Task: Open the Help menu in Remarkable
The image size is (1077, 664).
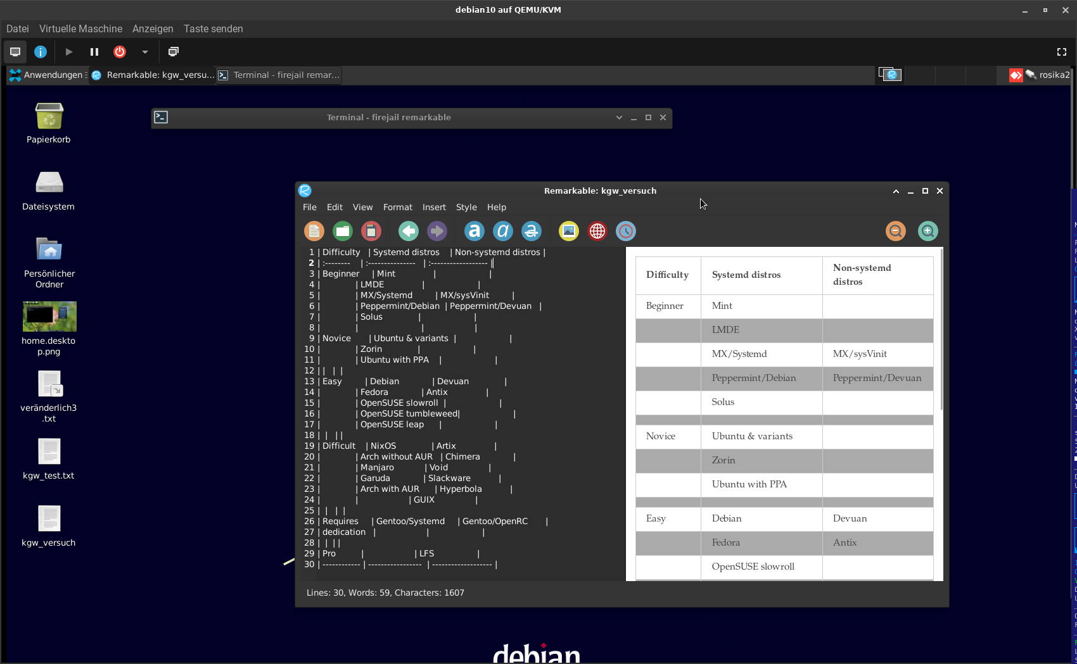Action: coord(497,207)
